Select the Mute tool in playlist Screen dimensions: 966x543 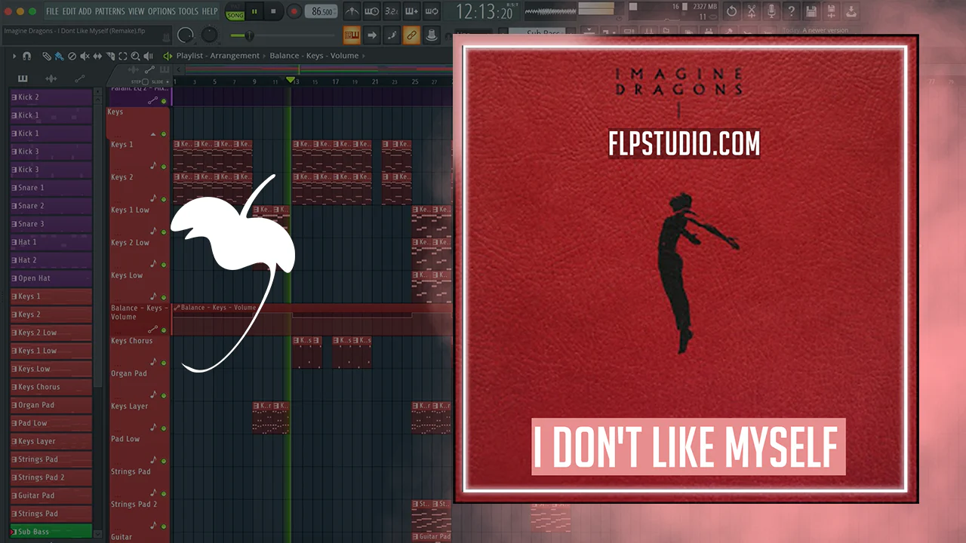[x=85, y=56]
